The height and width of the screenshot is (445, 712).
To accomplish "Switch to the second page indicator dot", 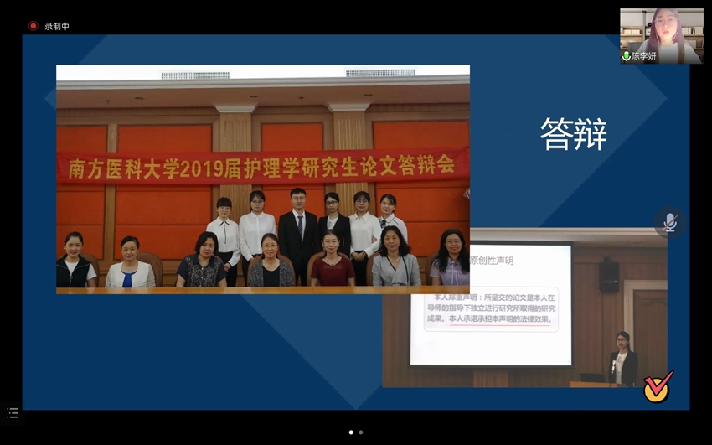I will click(361, 432).
